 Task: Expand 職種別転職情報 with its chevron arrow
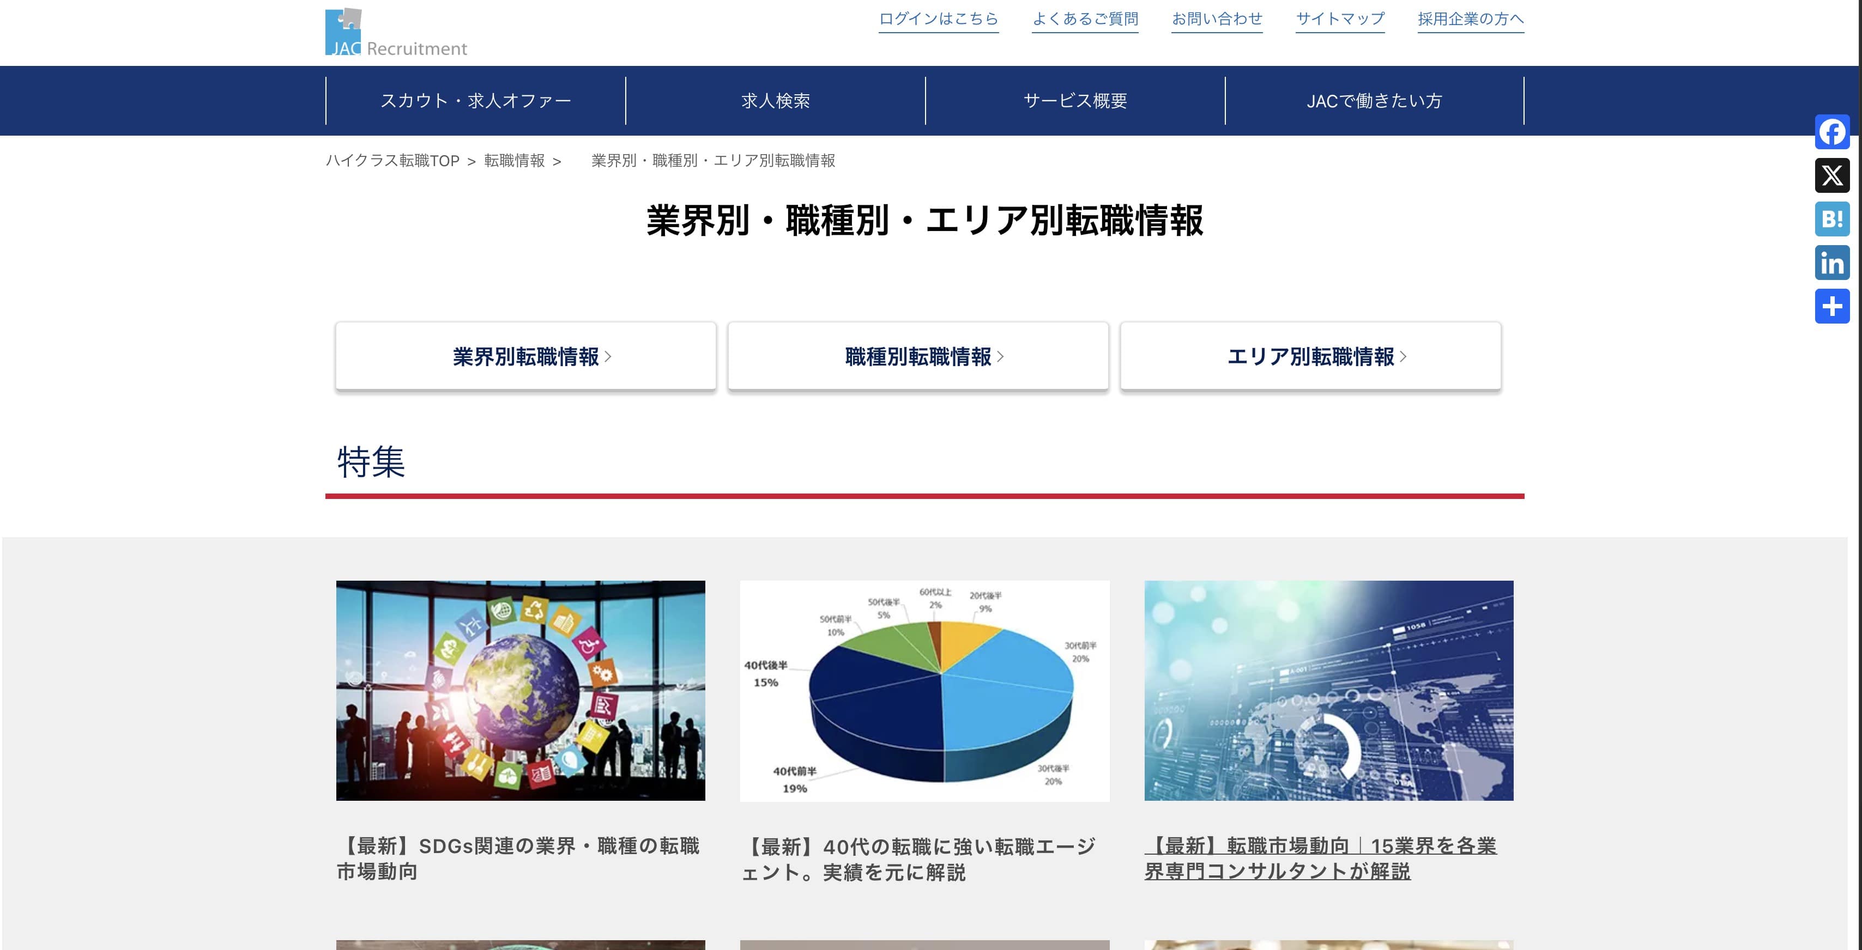coord(1001,356)
